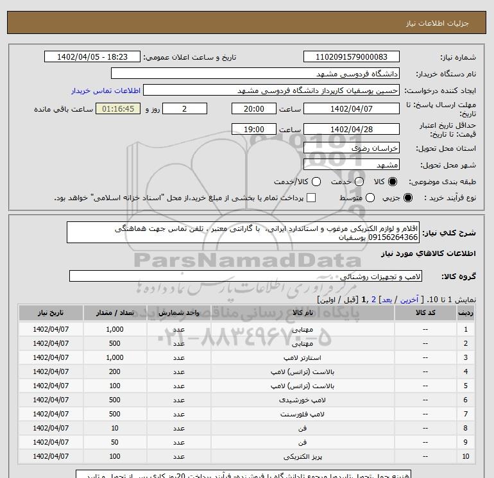Screen dimensions: 494x478
Task: Select پریز الکتریکی item in row 10
Action: (302, 457)
